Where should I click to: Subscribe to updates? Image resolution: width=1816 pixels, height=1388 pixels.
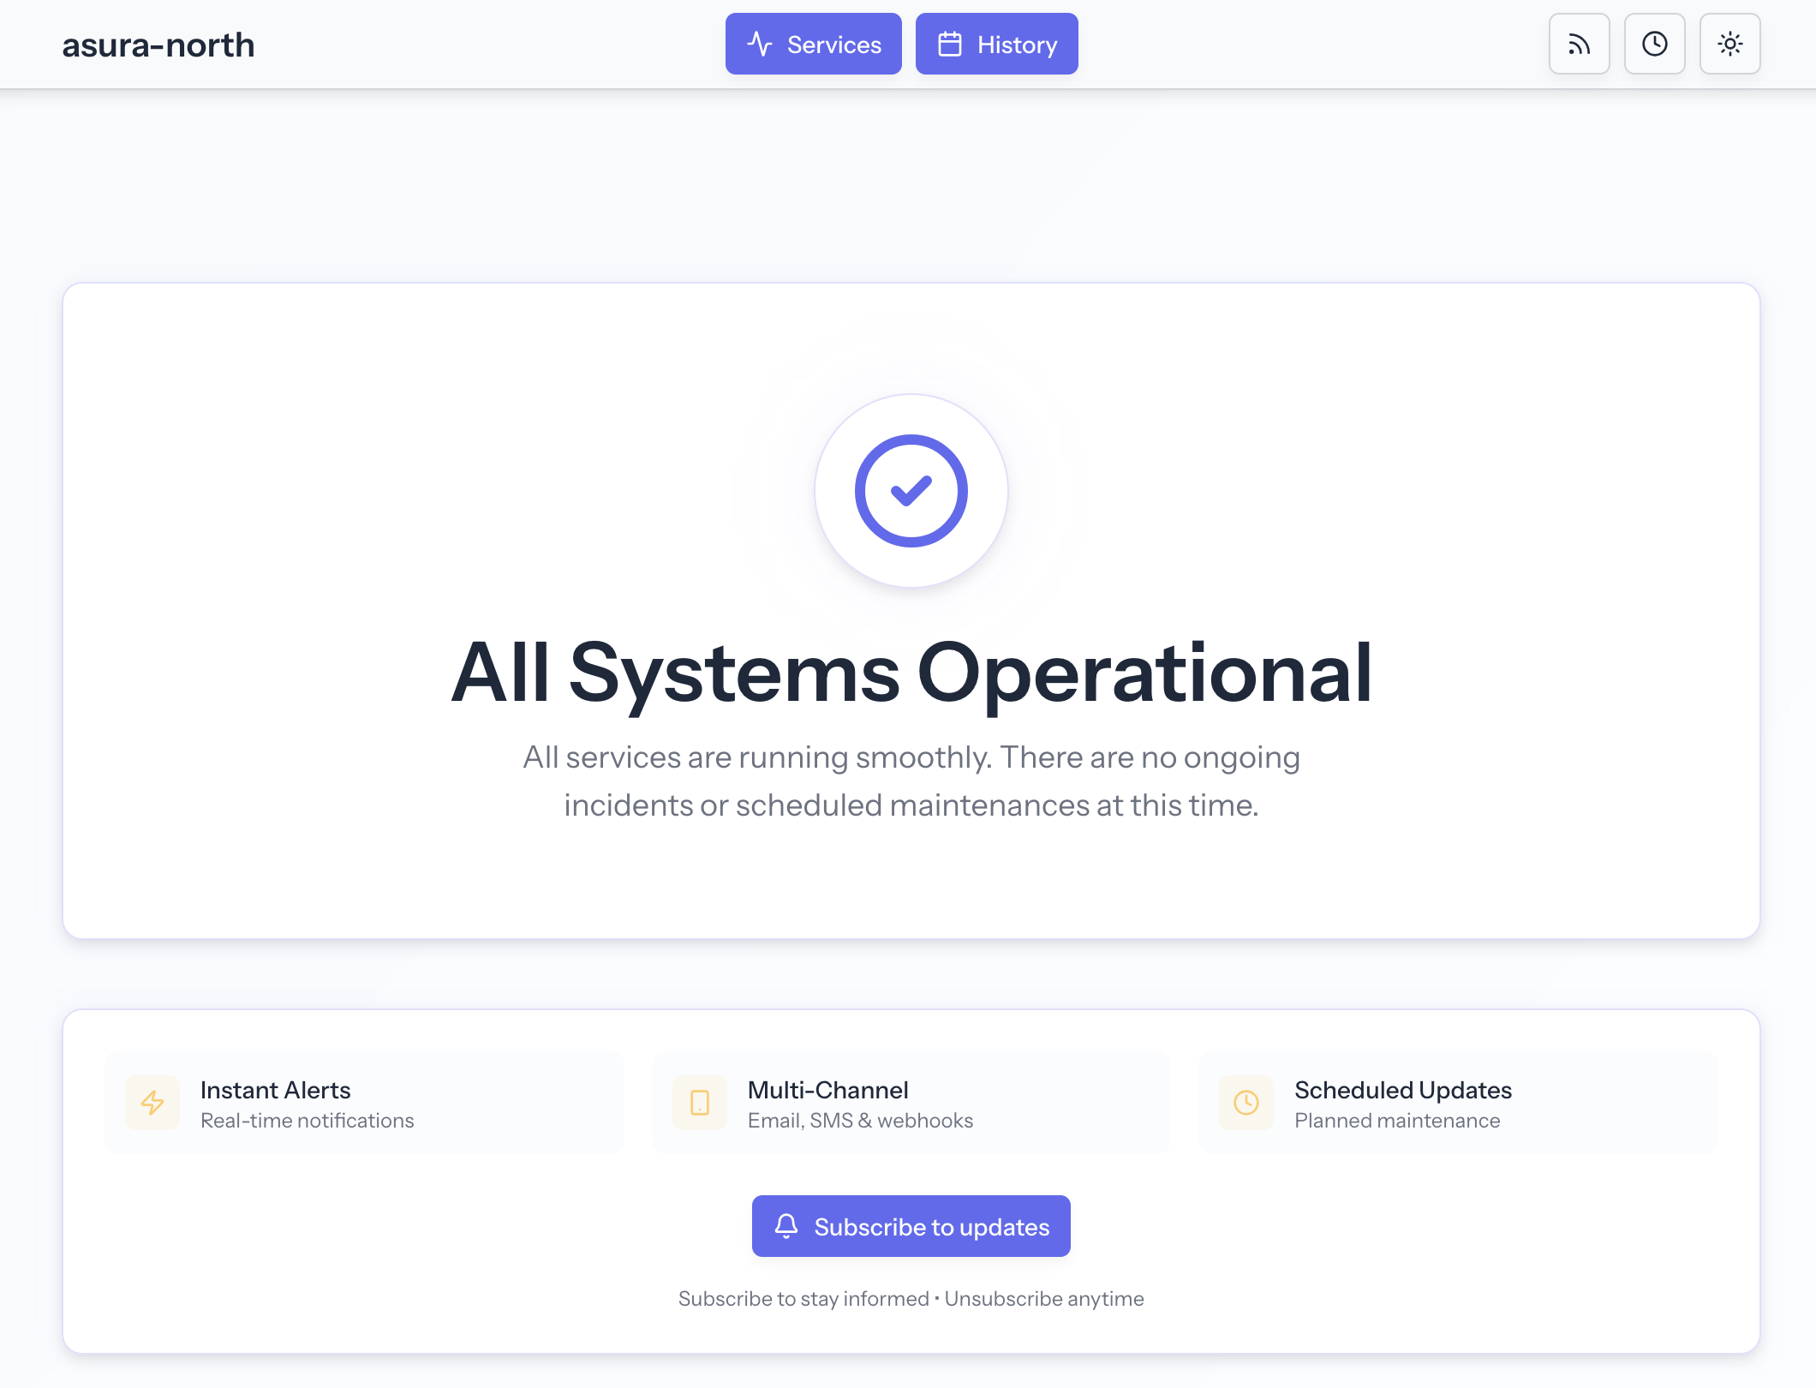pyautogui.click(x=911, y=1226)
